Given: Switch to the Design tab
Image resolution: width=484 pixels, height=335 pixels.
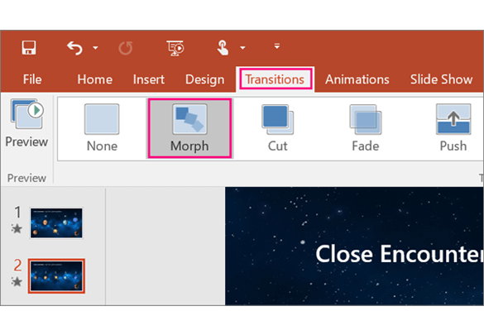Looking at the screenshot, I should (x=204, y=79).
